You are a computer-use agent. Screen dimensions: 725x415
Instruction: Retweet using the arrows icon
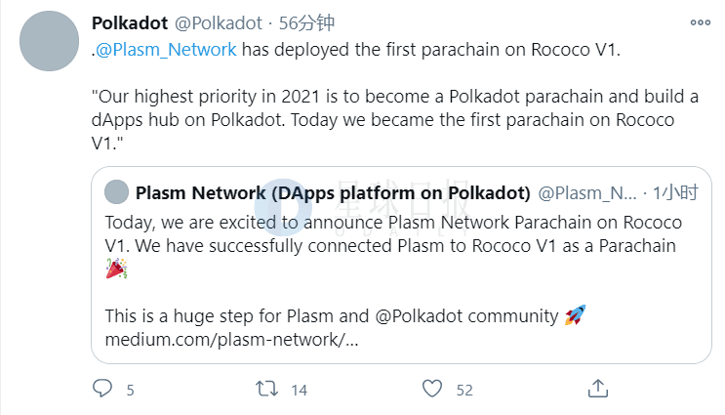[x=266, y=389]
